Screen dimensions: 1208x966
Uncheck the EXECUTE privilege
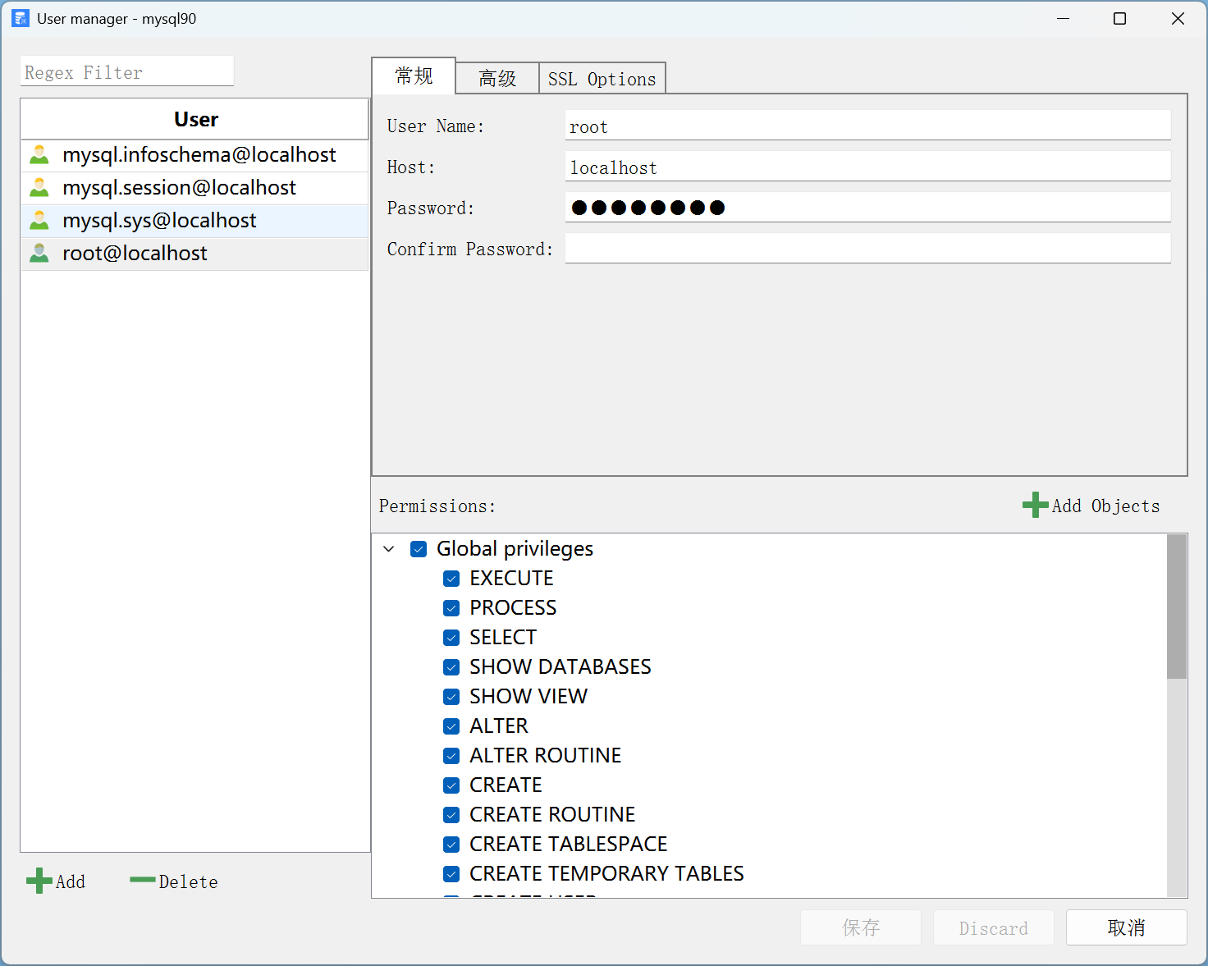coord(451,579)
